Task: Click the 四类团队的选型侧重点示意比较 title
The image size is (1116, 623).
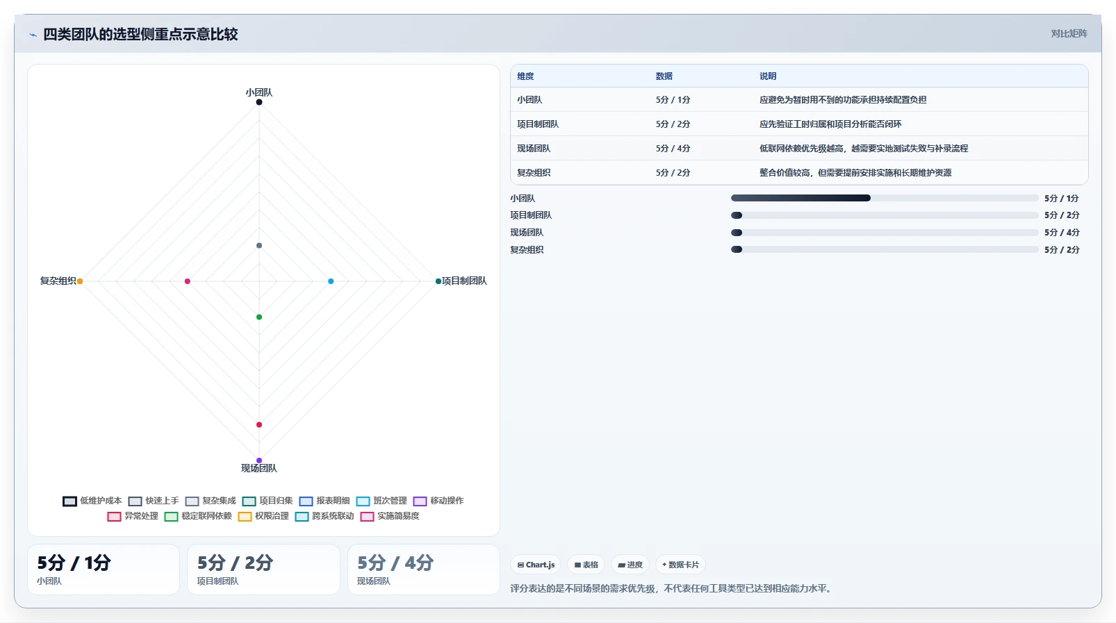Action: pyautogui.click(x=140, y=35)
